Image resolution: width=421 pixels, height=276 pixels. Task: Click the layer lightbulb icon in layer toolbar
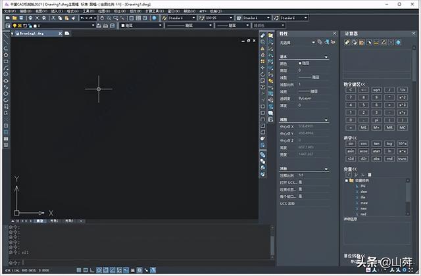(13, 26)
